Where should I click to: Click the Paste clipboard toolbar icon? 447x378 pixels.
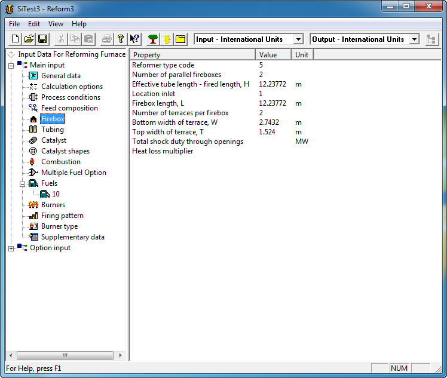click(88, 39)
